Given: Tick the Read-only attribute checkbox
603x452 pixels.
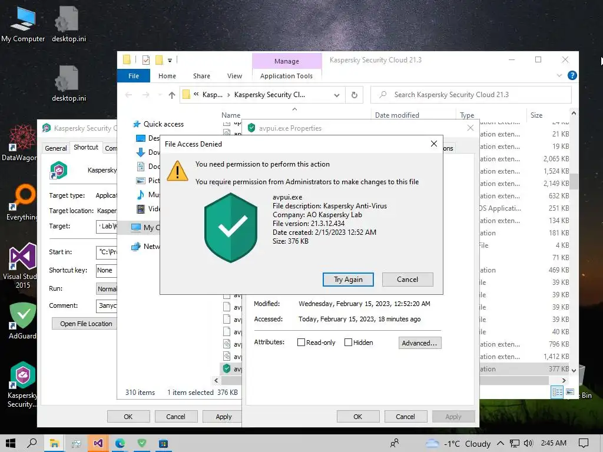Looking at the screenshot, I should pos(301,342).
